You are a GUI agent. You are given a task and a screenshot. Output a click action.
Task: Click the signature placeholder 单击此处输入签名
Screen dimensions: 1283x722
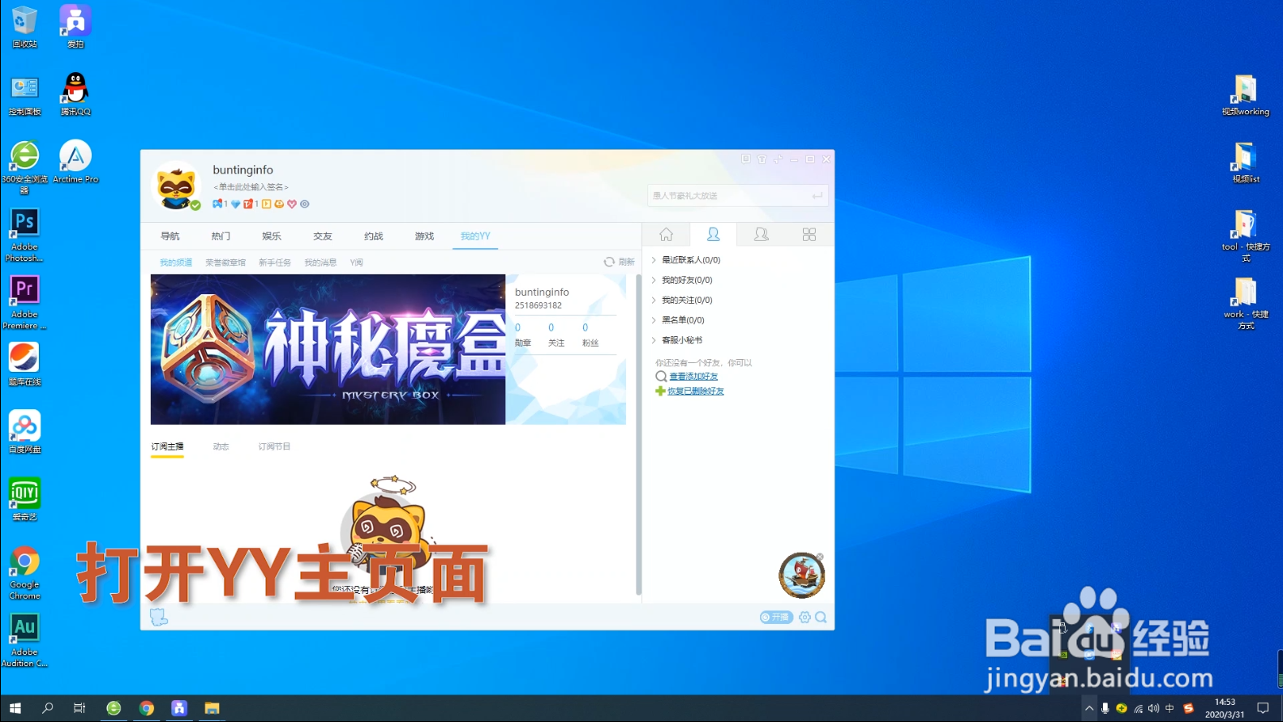251,187
